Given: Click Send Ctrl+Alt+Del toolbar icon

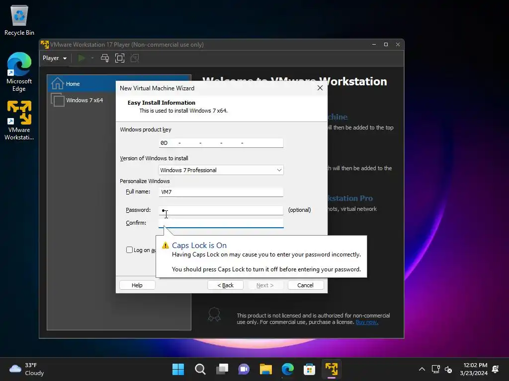Looking at the screenshot, I should pyautogui.click(x=105, y=58).
